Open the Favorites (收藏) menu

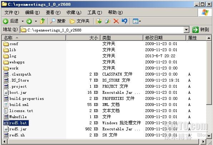74,13
